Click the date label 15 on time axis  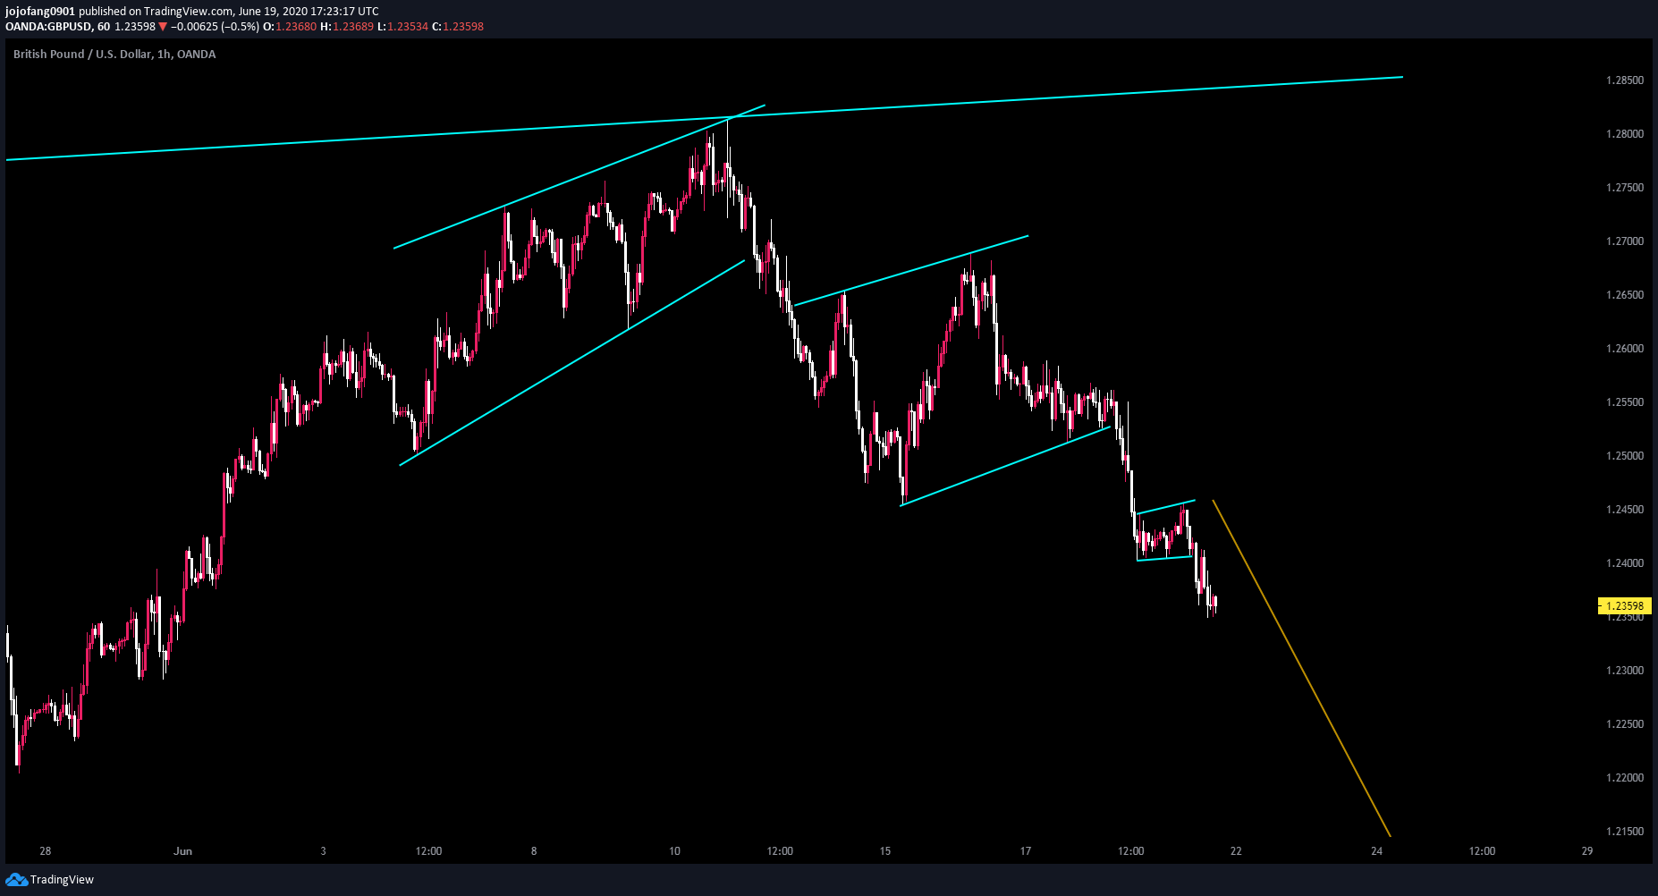click(x=885, y=851)
